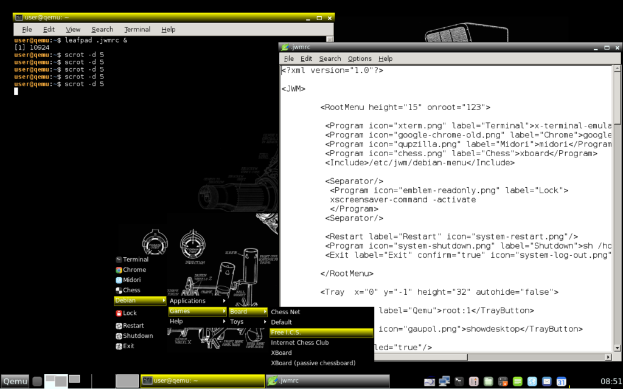623x389 pixels.
Task: Open the Options menu in Leafpad
Action: coord(360,58)
